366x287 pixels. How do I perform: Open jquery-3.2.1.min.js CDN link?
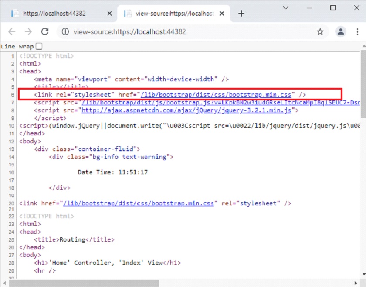pos(186,110)
